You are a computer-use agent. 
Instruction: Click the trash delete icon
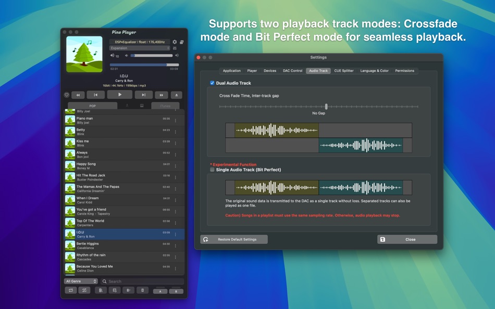point(129,290)
